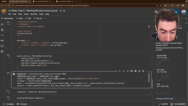Open the selected cell's editor settings gear
This screenshot has width=188, height=106.
click(x=135, y=71)
